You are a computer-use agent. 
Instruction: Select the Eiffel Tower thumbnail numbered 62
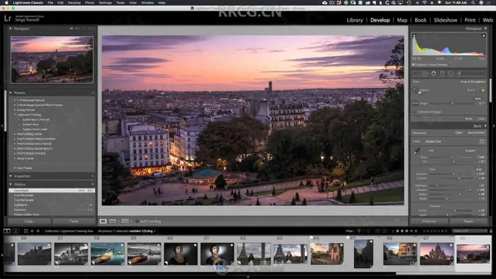(253, 253)
